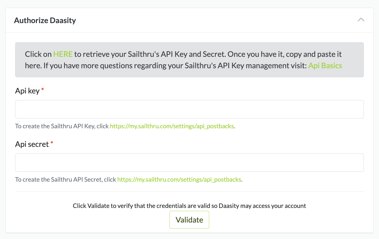The image size is (379, 239).
Task: Open the green HERE link
Action: pos(63,54)
